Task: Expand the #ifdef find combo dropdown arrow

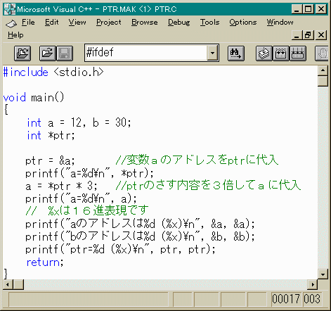Action: point(213,53)
